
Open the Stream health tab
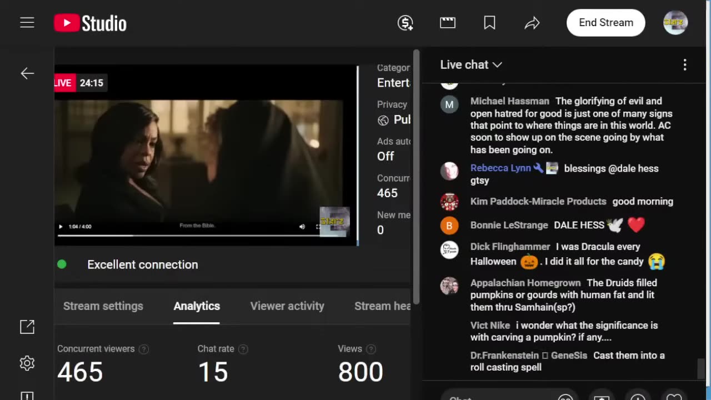click(382, 306)
